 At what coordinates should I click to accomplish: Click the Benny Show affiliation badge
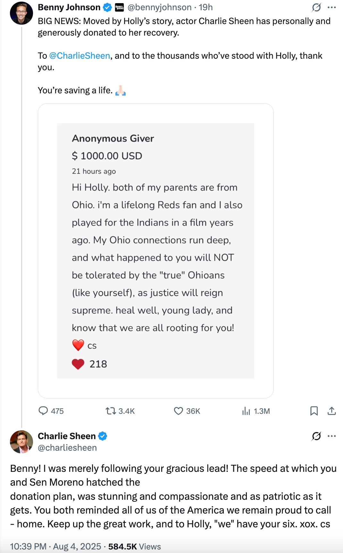119,7
